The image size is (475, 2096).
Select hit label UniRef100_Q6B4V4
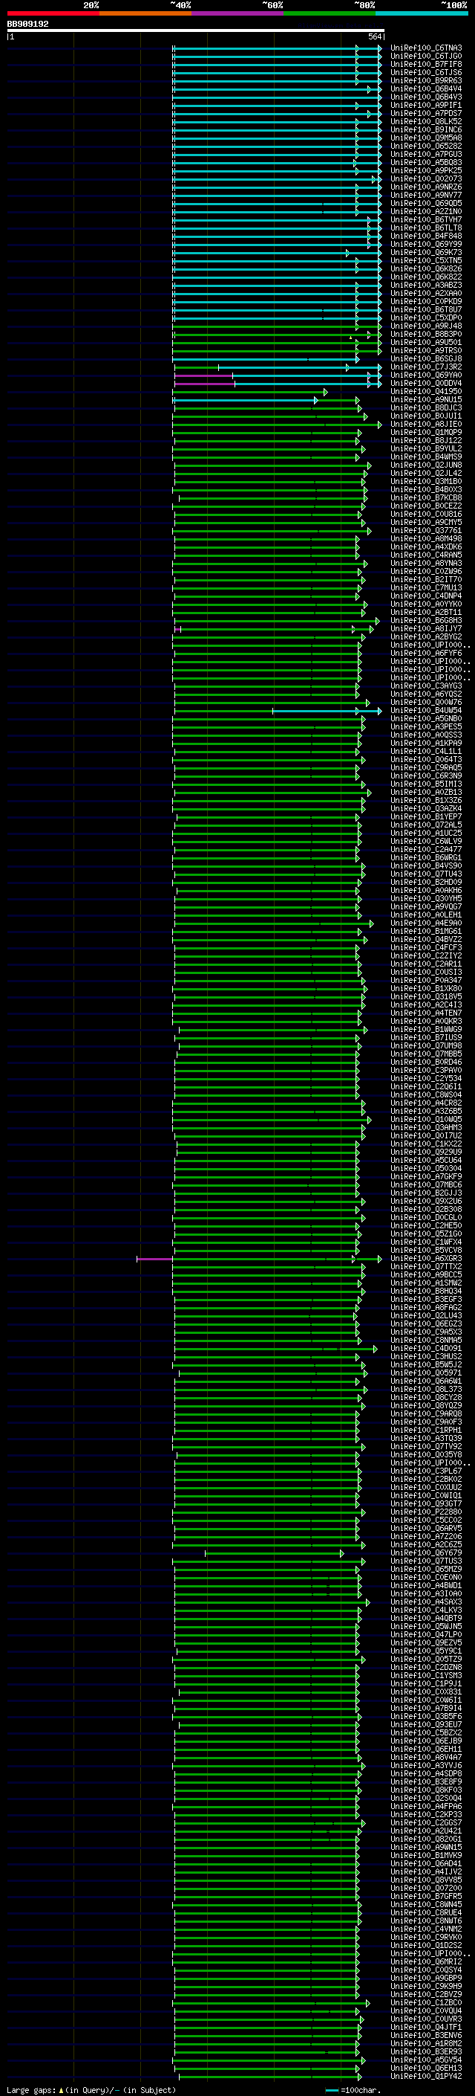point(426,88)
